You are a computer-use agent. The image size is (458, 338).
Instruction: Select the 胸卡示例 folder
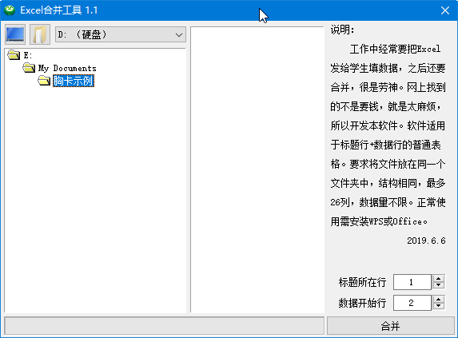pyautogui.click(x=74, y=81)
